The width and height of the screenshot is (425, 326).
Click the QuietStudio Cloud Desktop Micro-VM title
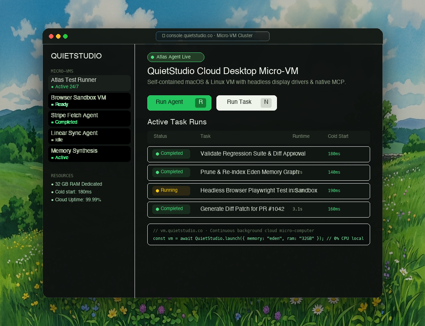click(x=223, y=71)
